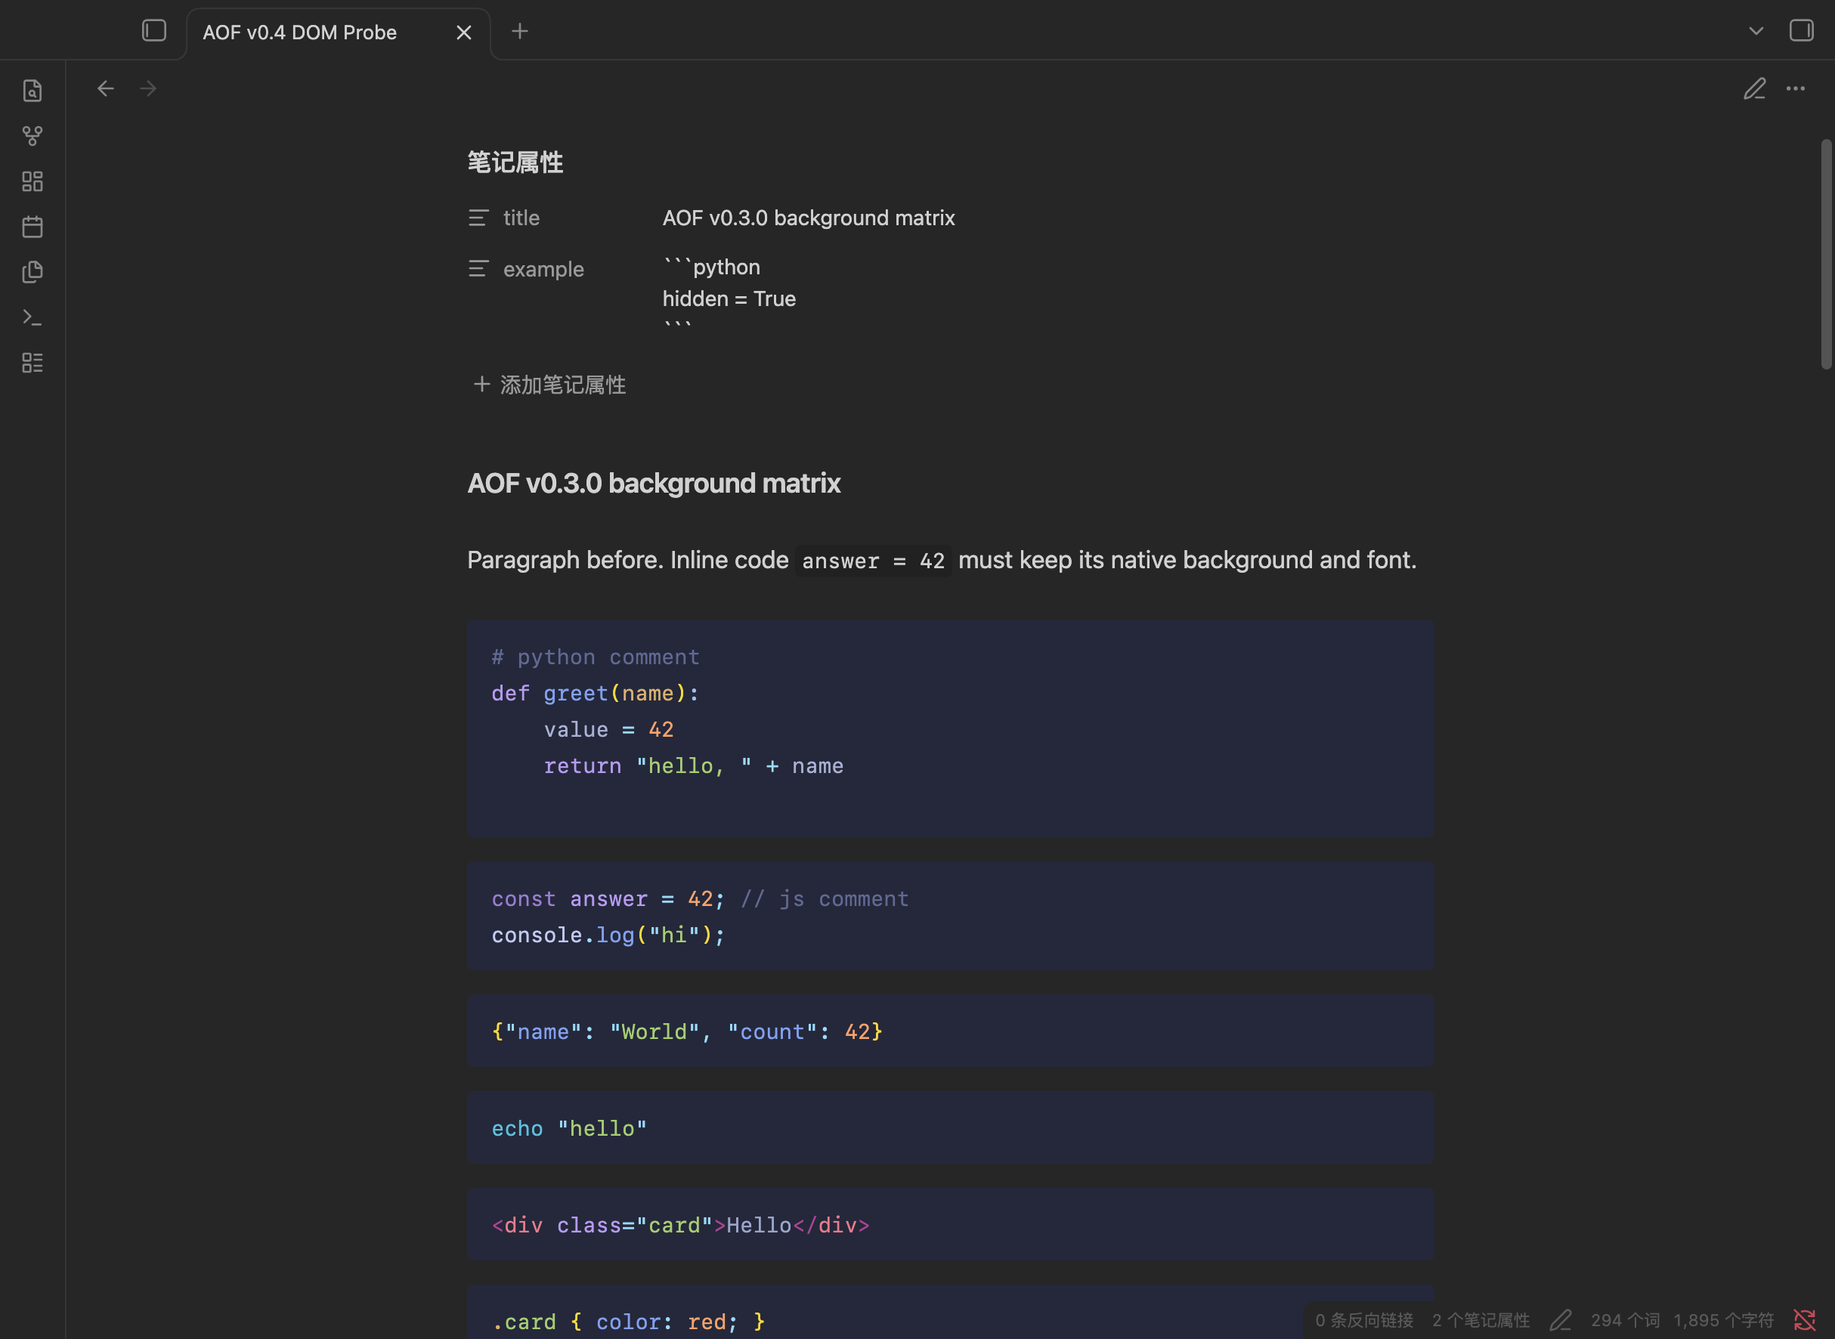This screenshot has height=1339, width=1835.
Task: Click the list layout ribbon icon
Action: [32, 362]
